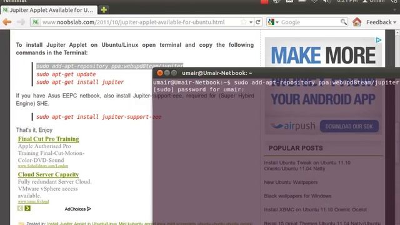The image size is (400, 225).
Task: Maximize the umair@Umair-Netbook terminal window
Action: pyautogui.click(x=174, y=73)
